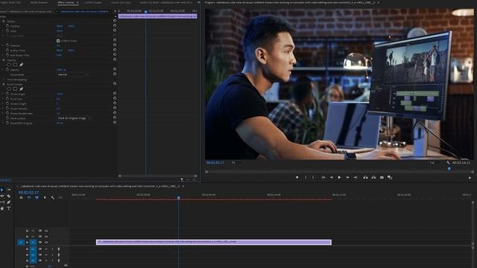Select the Slip tool
The image size is (477, 268).
pos(2,202)
